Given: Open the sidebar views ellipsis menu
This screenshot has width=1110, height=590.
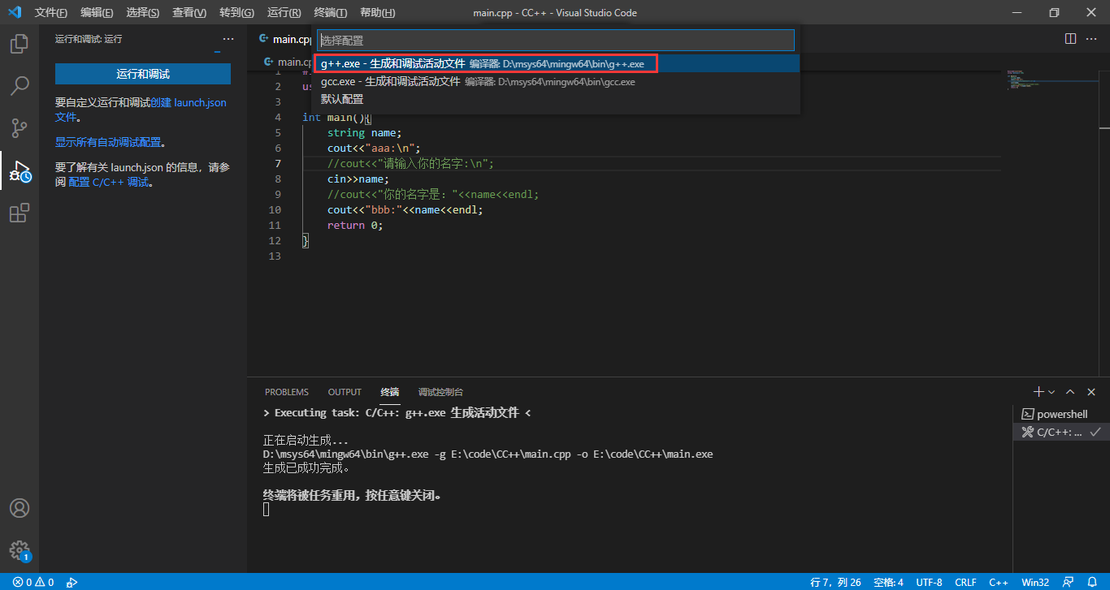Looking at the screenshot, I should [228, 39].
